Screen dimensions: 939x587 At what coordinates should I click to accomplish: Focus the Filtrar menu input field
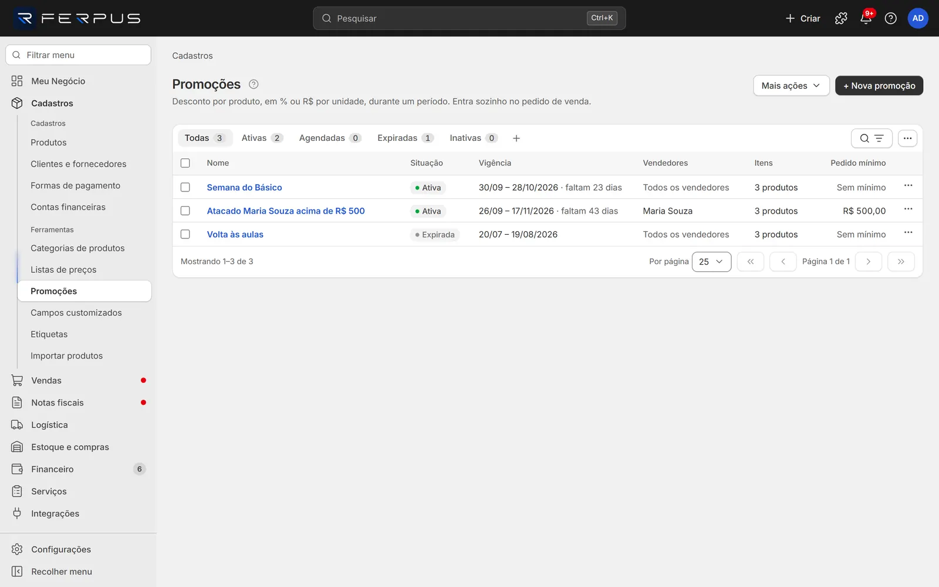(x=78, y=55)
